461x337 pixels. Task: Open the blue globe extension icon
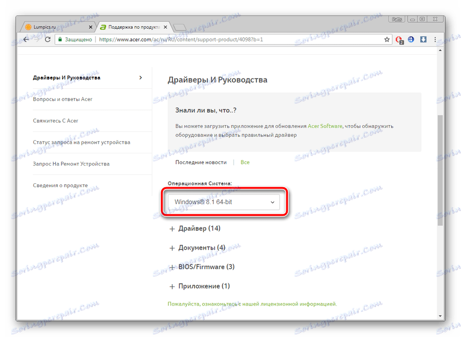411,39
